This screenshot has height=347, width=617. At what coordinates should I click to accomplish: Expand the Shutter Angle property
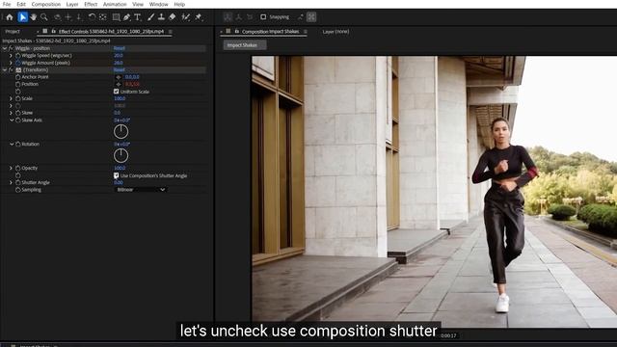point(11,182)
